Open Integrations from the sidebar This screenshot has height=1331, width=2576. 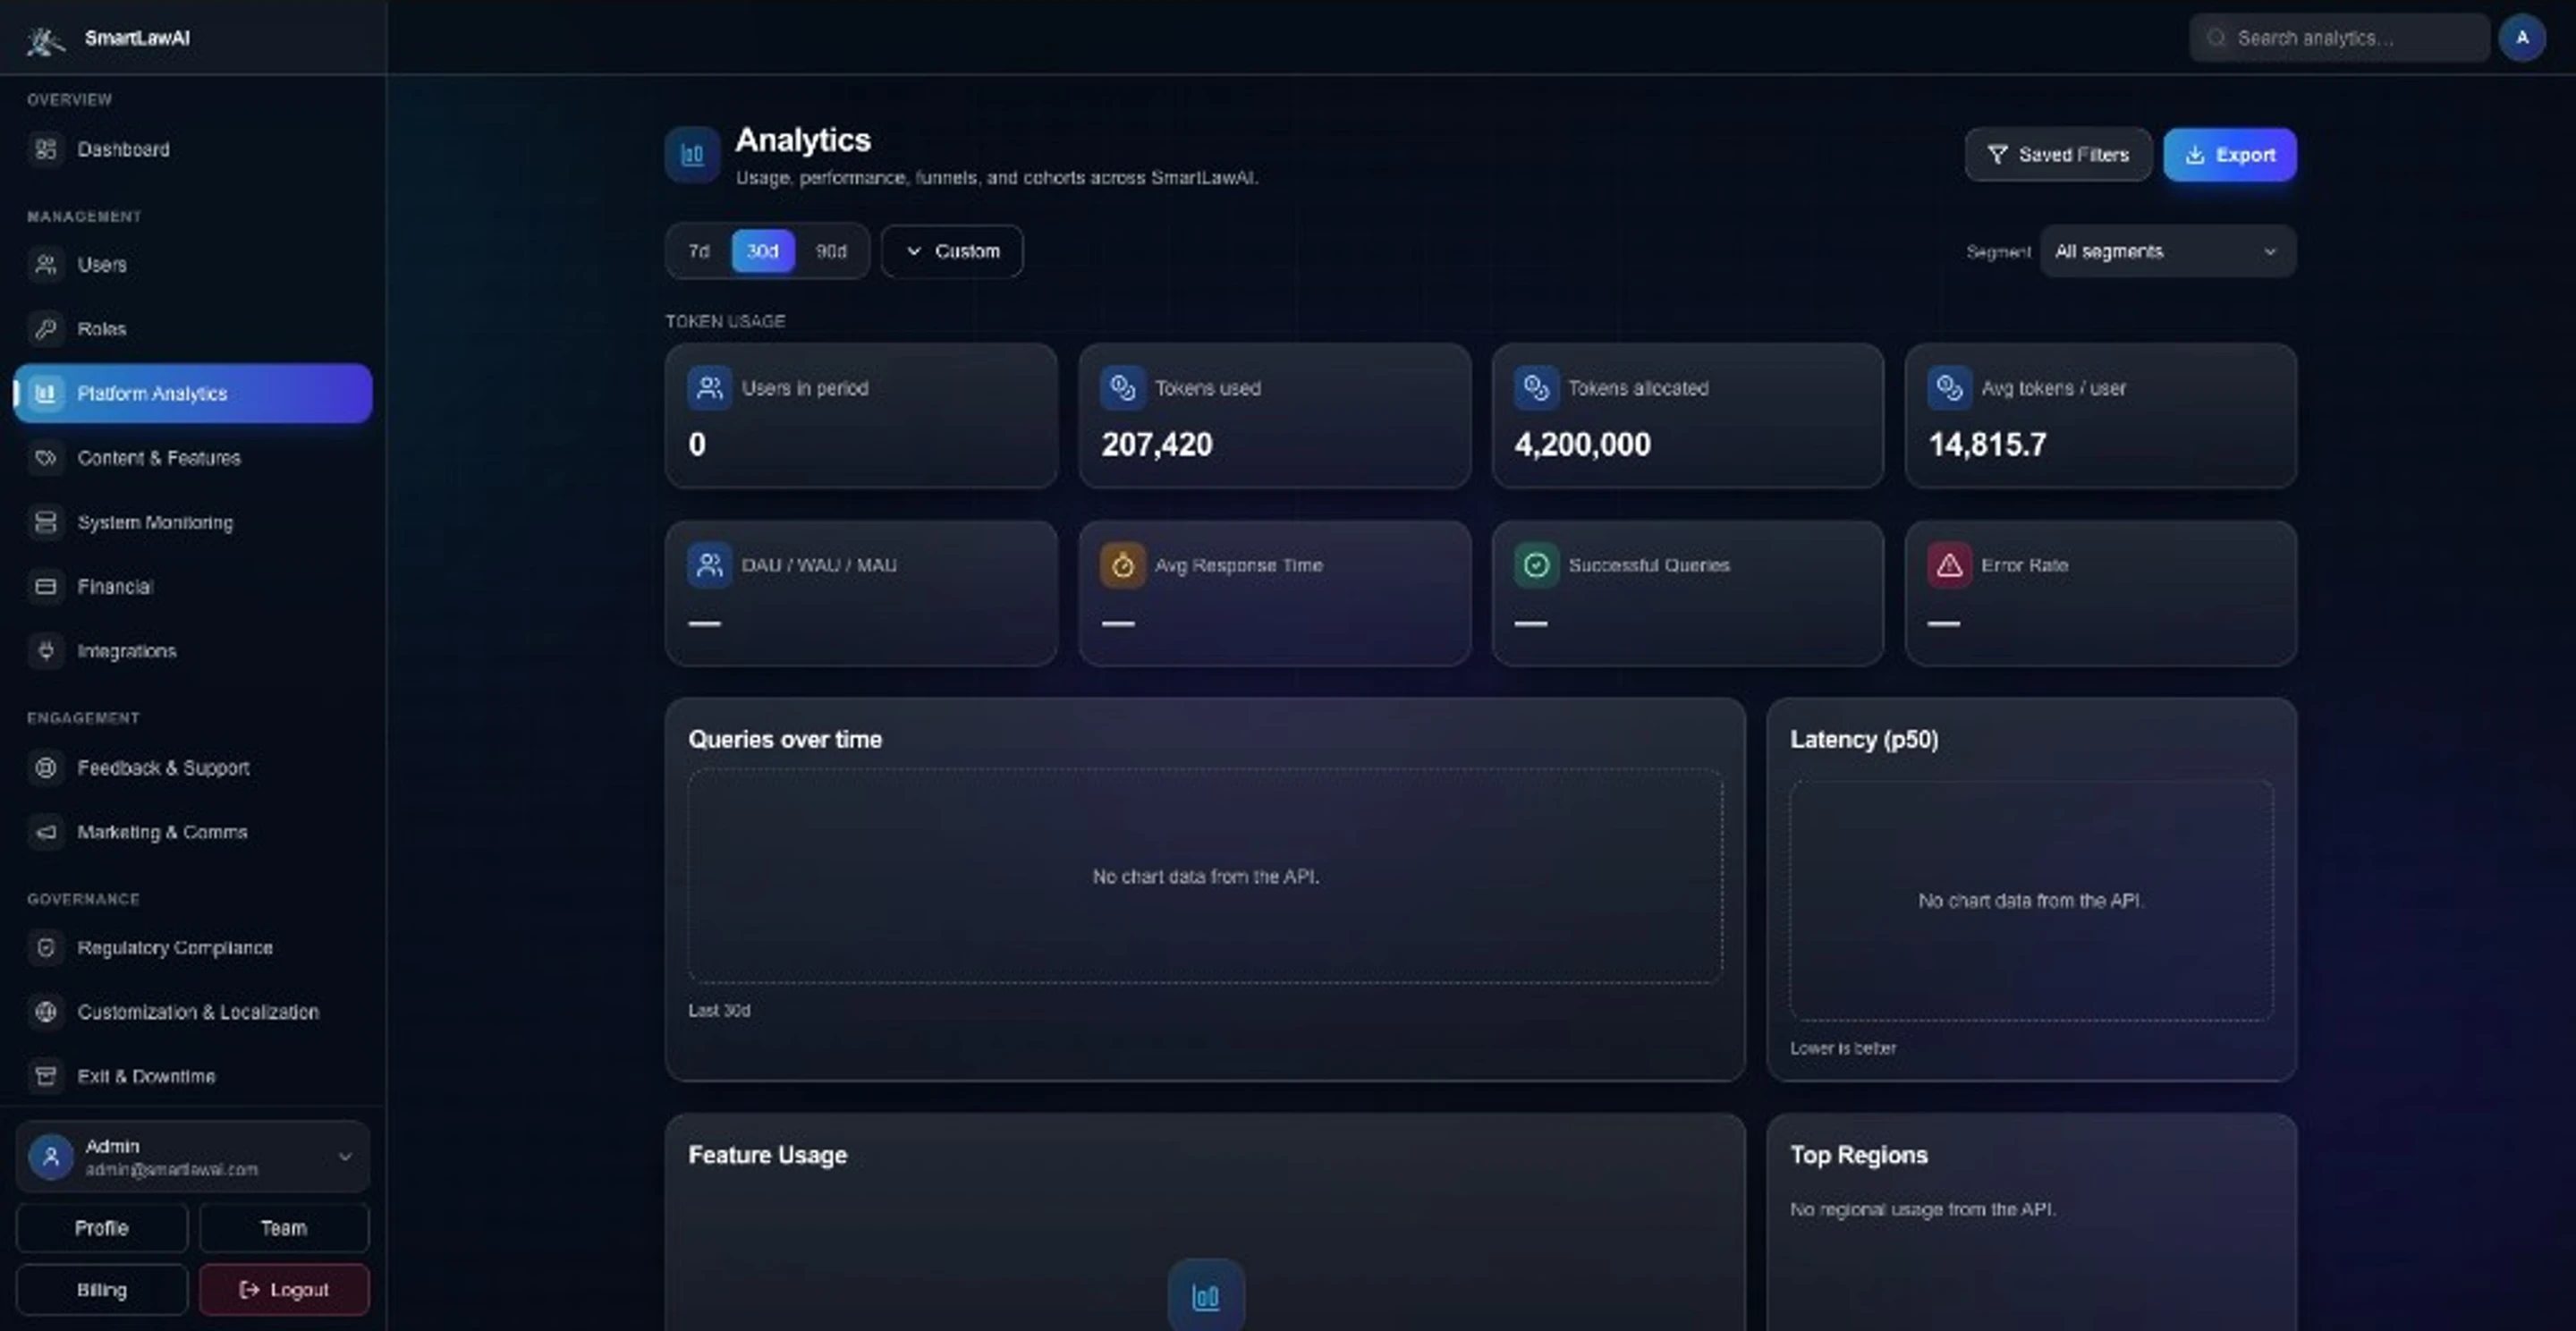193,651
